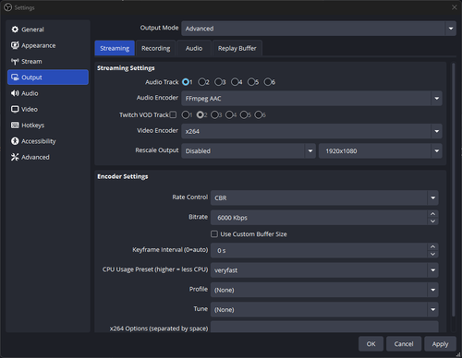Switch to the Recording tab

click(156, 48)
